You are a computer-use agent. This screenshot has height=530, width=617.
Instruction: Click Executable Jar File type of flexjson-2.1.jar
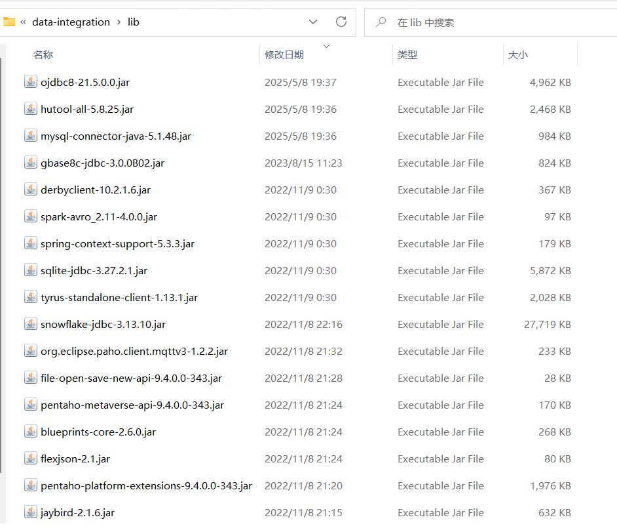(441, 459)
